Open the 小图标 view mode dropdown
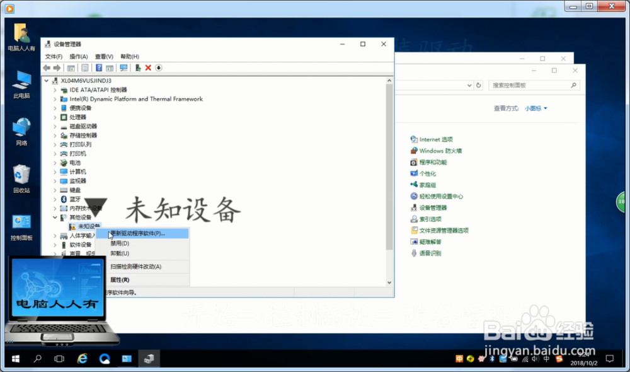 535,108
